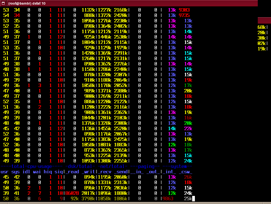Click the red 8602B disk read value

click(x=72, y=193)
